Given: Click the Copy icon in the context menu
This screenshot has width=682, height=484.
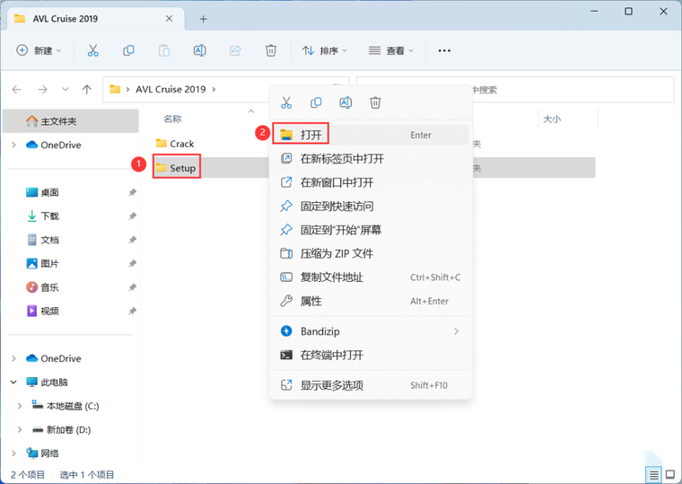Looking at the screenshot, I should (316, 102).
